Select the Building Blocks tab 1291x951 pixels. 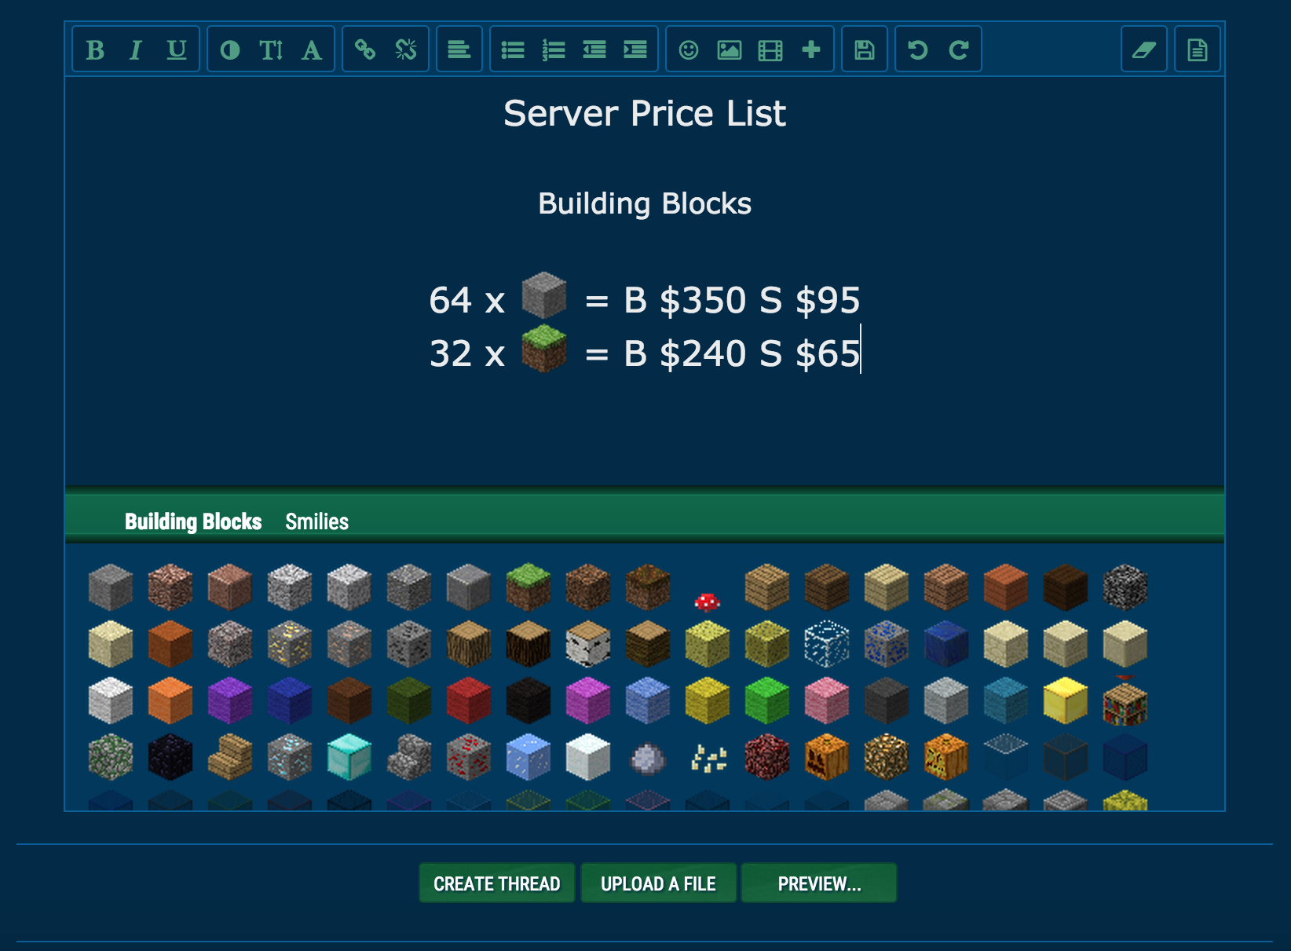tap(193, 521)
